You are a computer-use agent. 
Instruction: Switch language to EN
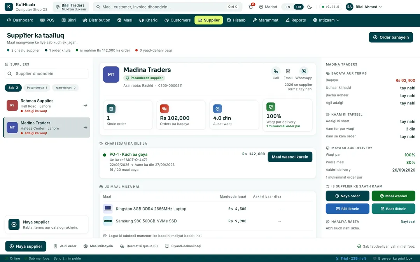coord(288,7)
